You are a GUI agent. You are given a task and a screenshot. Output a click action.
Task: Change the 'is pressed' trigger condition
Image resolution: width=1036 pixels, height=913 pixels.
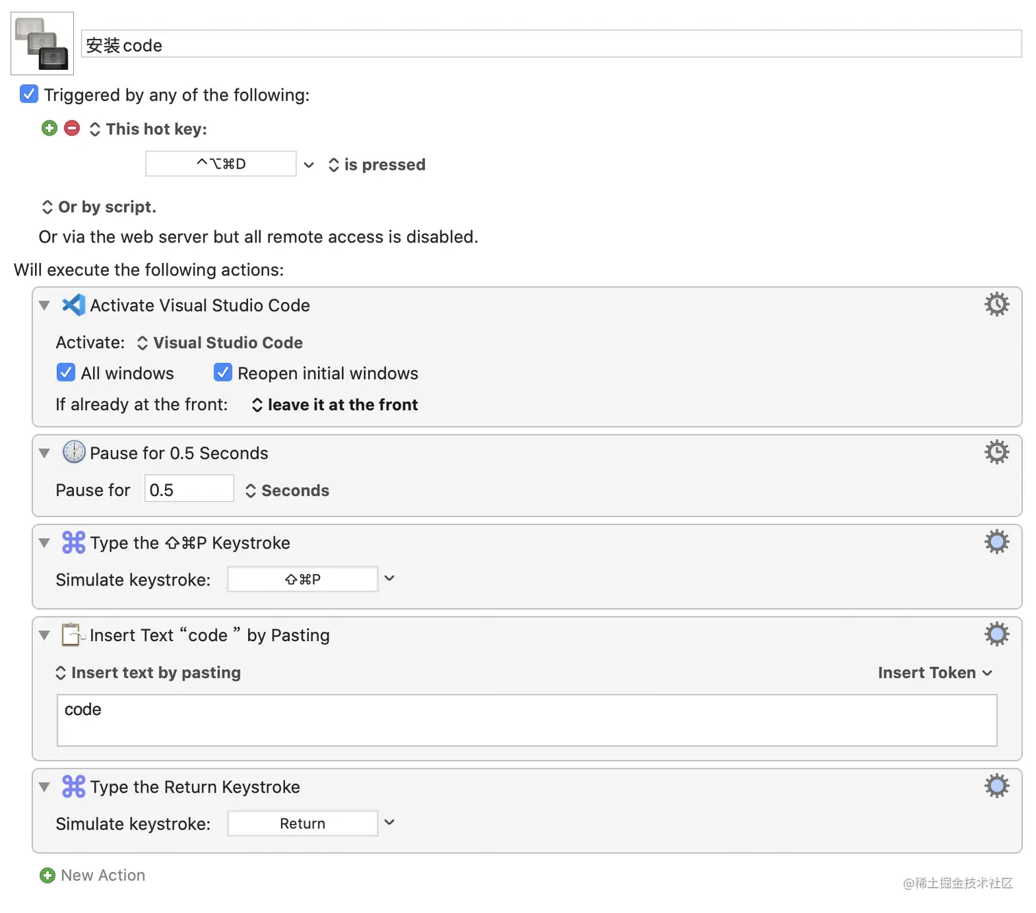click(x=377, y=164)
